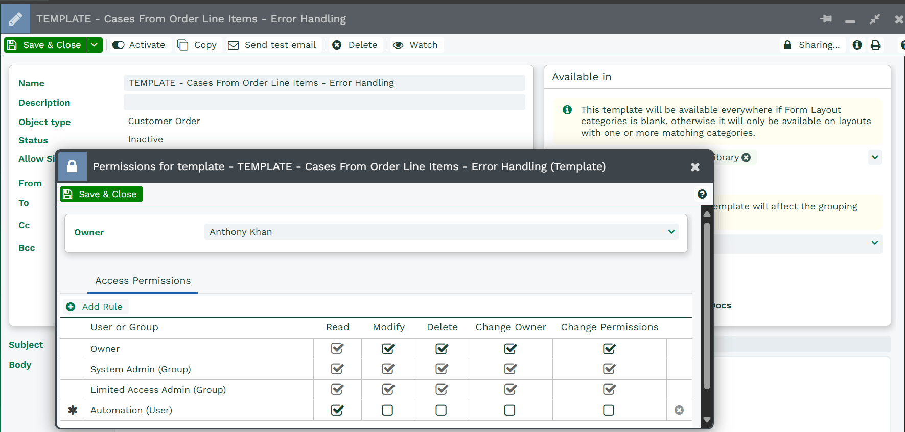Image resolution: width=905 pixels, height=432 pixels.
Task: Click the info icon next to Sharing
Action: pyautogui.click(x=857, y=45)
